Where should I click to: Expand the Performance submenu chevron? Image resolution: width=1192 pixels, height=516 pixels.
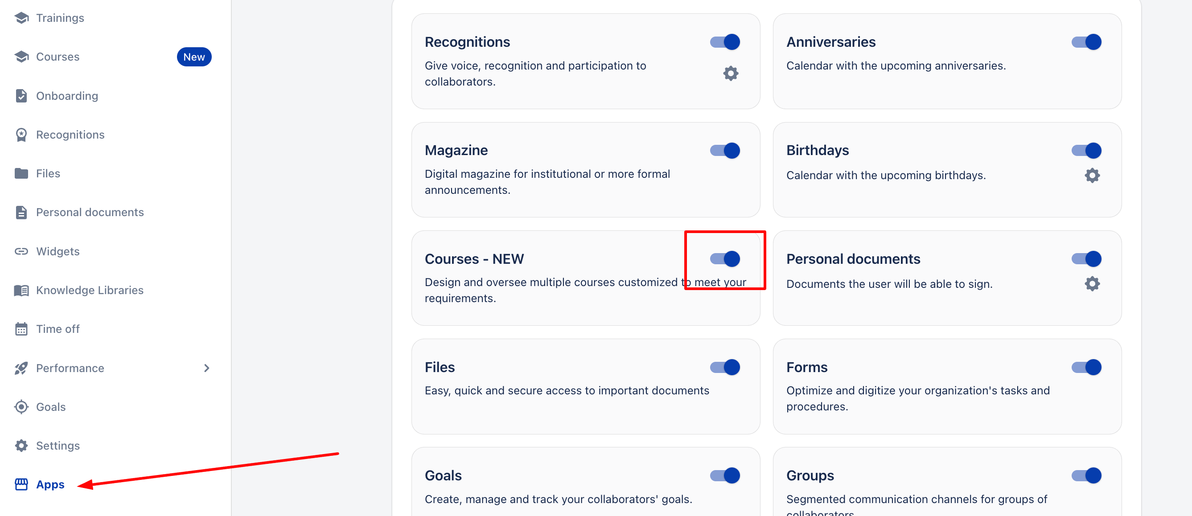207,368
